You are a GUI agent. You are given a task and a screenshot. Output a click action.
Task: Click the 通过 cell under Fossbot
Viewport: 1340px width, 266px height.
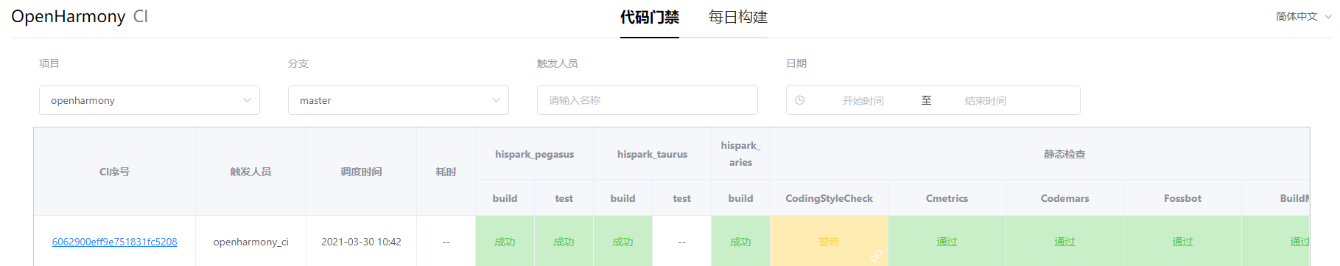1182,241
